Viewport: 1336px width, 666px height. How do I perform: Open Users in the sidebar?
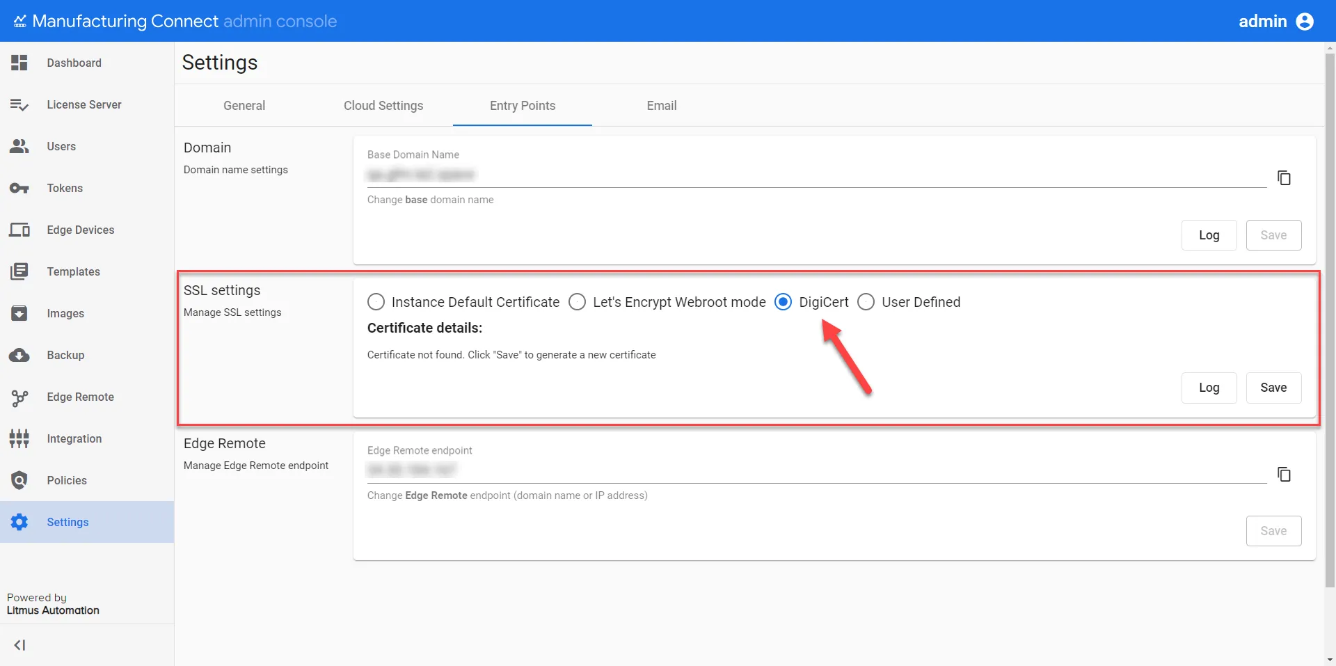click(x=87, y=146)
